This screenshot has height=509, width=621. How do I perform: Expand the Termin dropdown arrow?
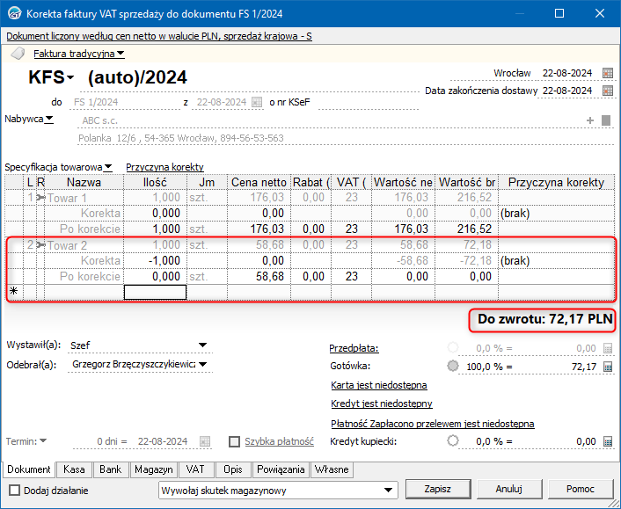click(x=43, y=441)
